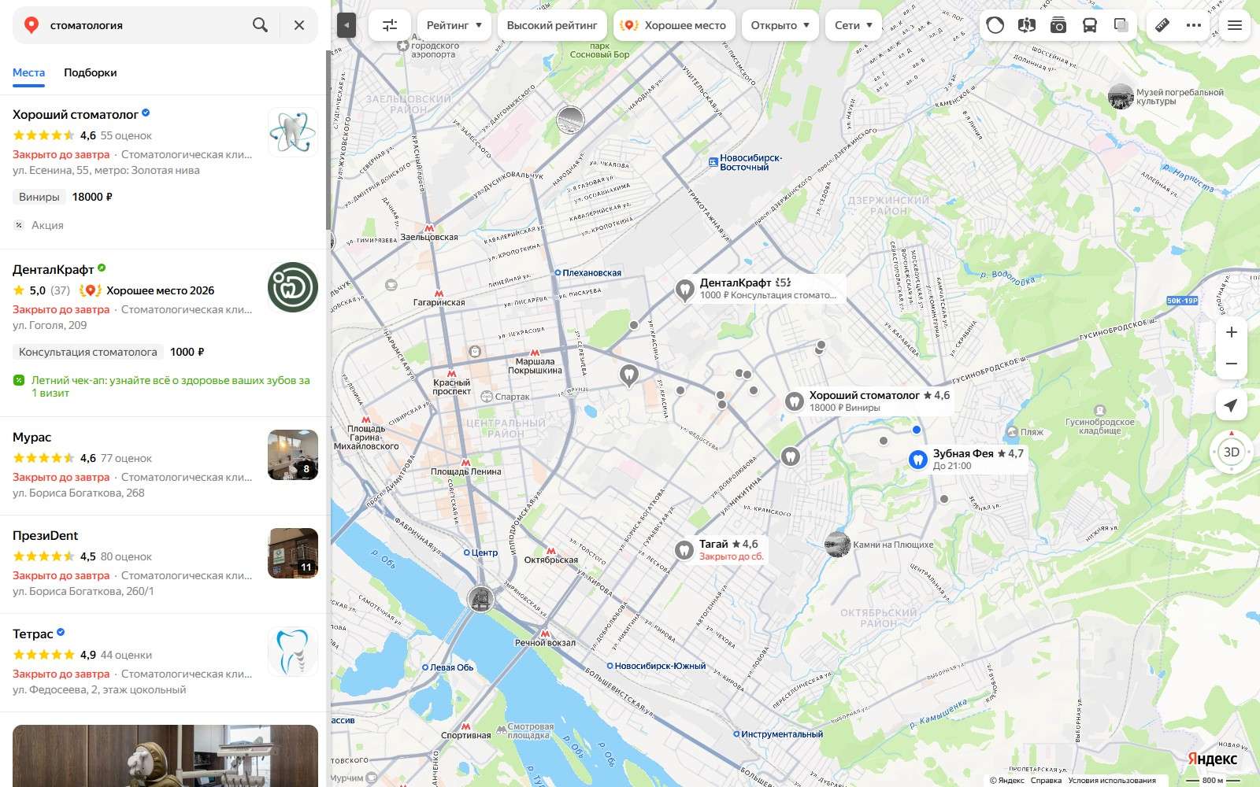Open the hamburger main menu
1260x787 pixels.
(x=1235, y=25)
